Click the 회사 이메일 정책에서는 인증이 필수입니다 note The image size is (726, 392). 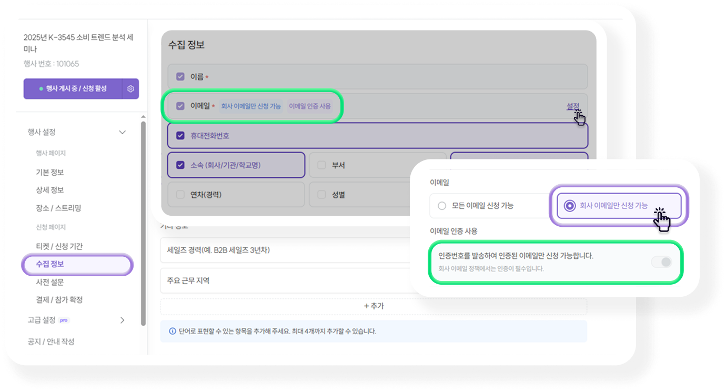tap(491, 268)
